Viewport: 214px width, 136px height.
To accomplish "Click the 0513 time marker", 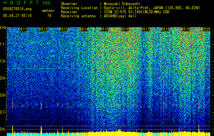I will point(64,29).
